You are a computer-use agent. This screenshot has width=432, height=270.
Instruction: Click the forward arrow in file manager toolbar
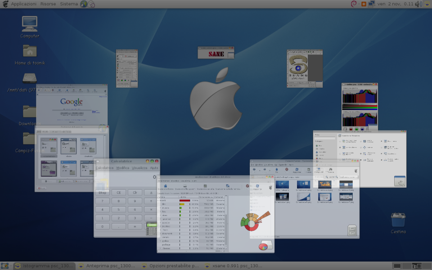pos(265,170)
